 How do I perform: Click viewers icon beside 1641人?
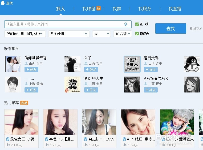[86, 145]
